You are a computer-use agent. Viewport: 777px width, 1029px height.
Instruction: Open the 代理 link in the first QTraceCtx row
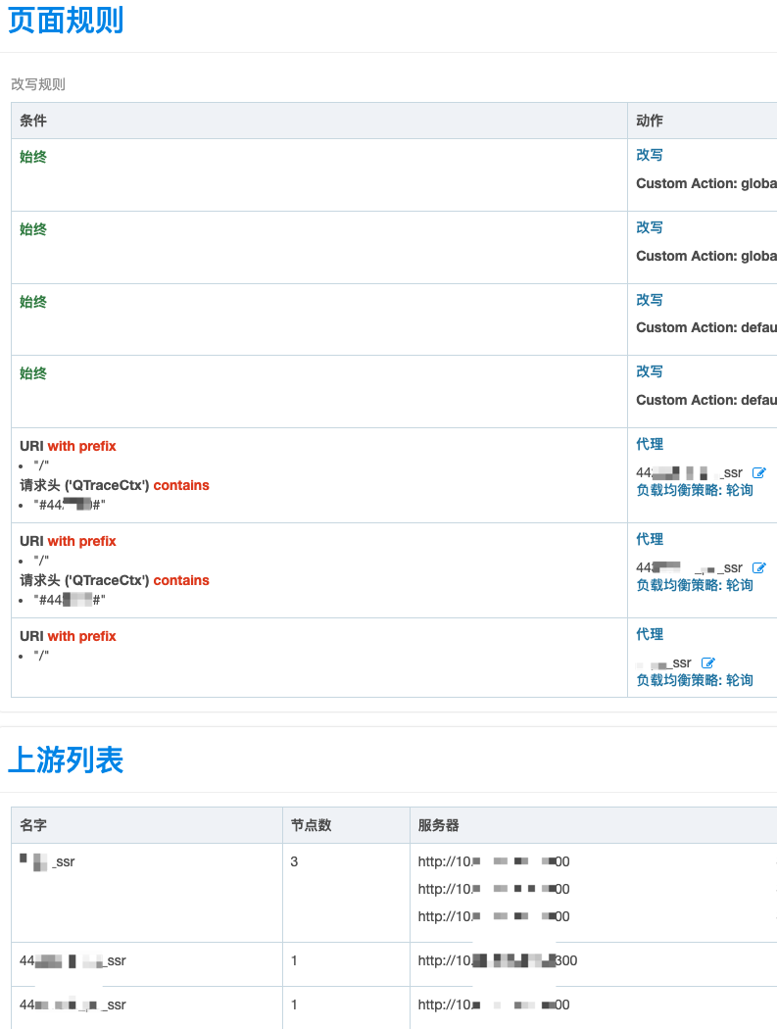point(650,444)
